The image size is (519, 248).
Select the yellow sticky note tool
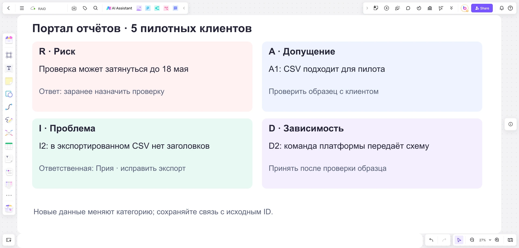point(9,81)
